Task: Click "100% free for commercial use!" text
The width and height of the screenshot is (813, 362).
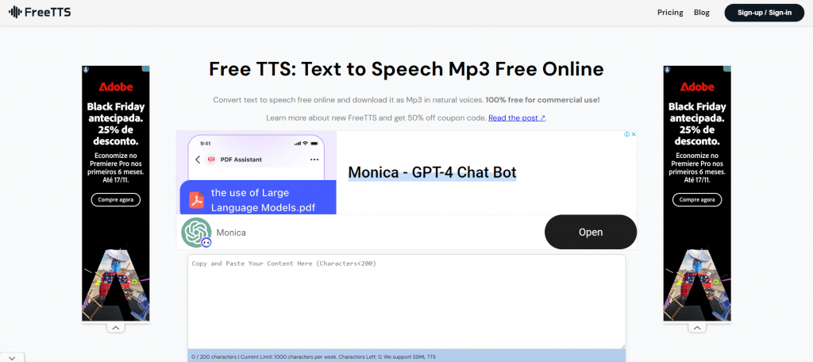Action: click(x=542, y=99)
